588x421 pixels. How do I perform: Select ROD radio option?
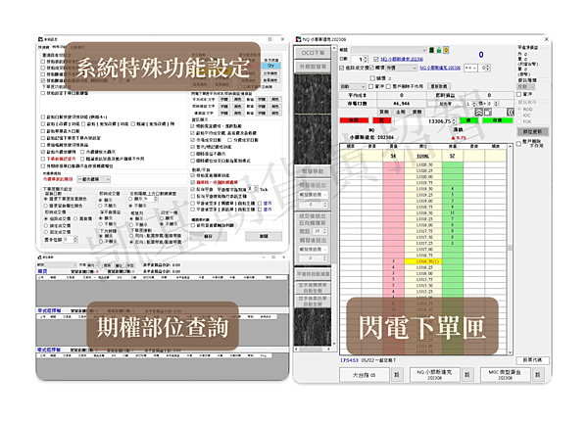point(519,109)
